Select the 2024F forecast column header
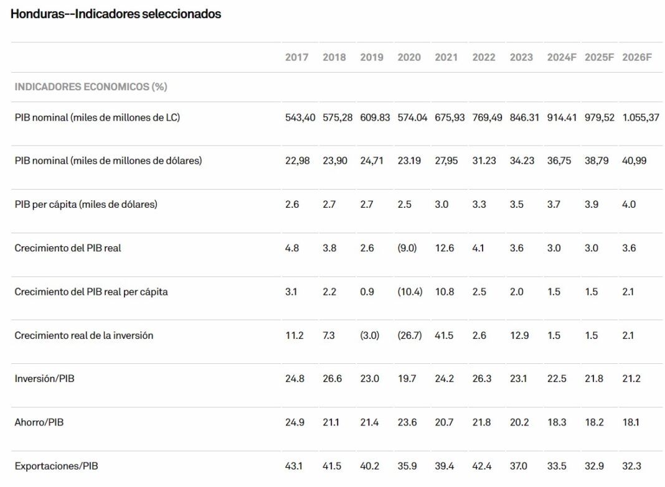The height and width of the screenshot is (487, 665). click(562, 57)
